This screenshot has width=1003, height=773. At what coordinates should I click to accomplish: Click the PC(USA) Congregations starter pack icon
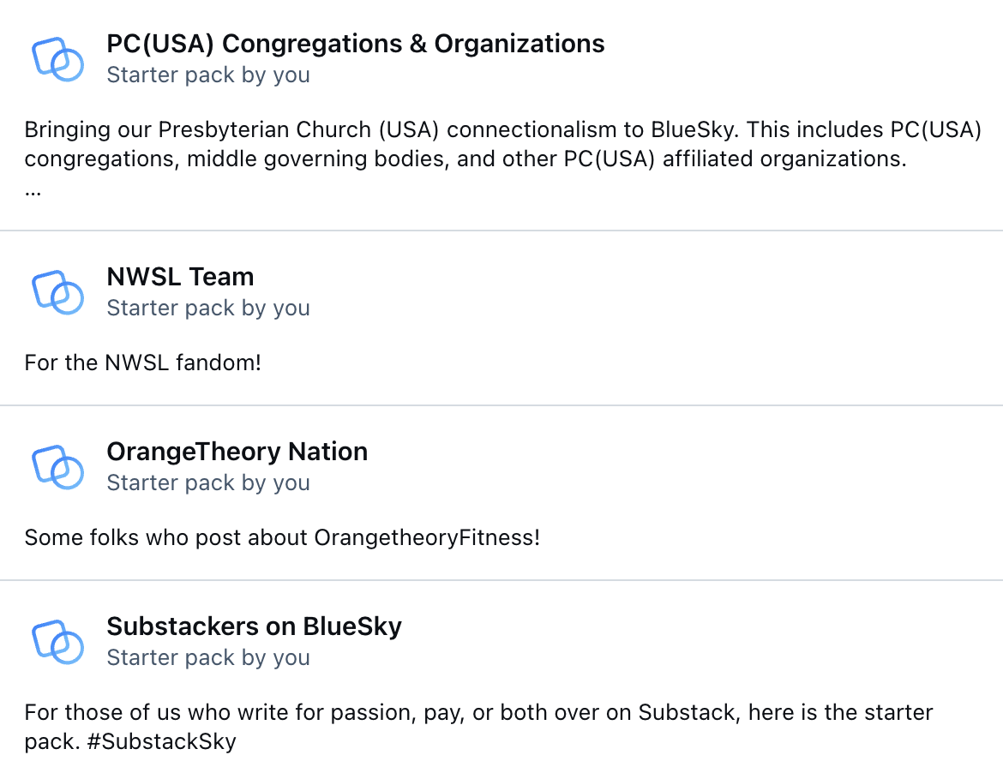(57, 59)
